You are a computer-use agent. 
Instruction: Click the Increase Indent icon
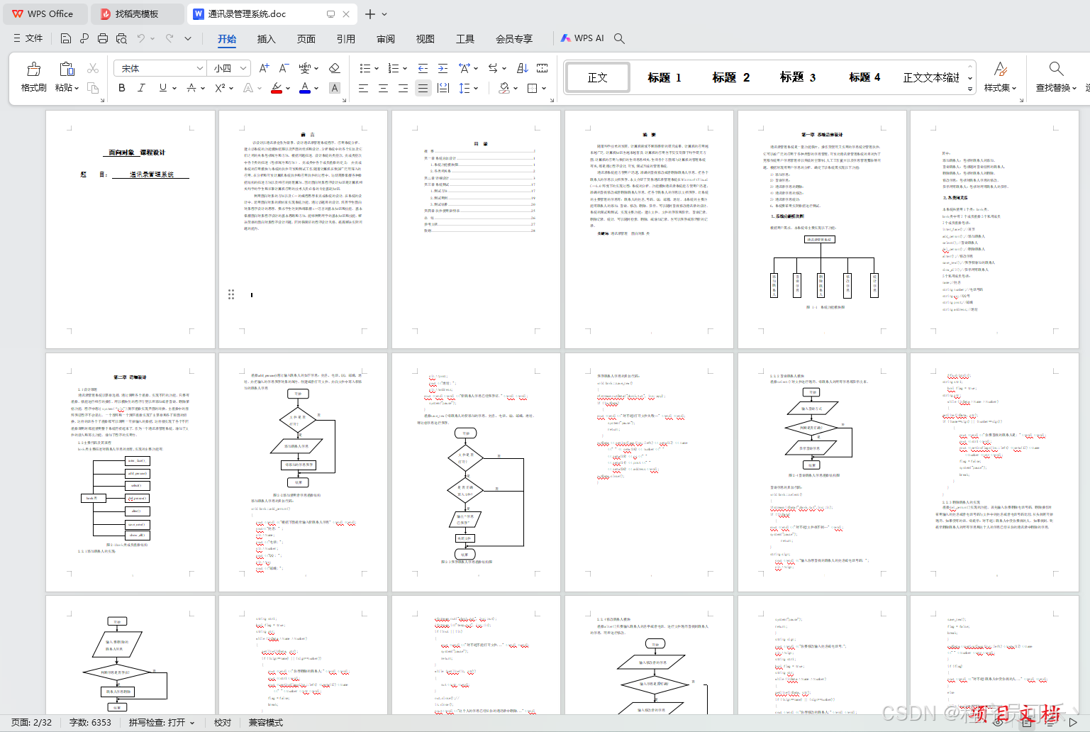[x=443, y=68]
